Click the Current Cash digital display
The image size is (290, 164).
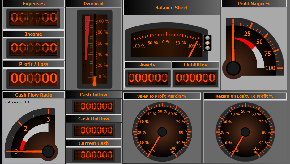pos(93,155)
